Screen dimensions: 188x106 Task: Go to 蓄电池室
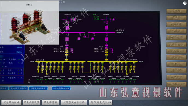[x=176, y=77]
